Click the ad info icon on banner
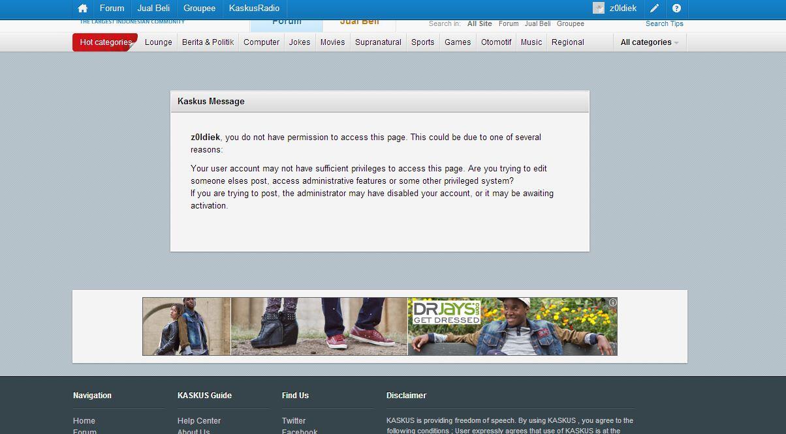Screen dimensions: 786x434 coord(612,302)
